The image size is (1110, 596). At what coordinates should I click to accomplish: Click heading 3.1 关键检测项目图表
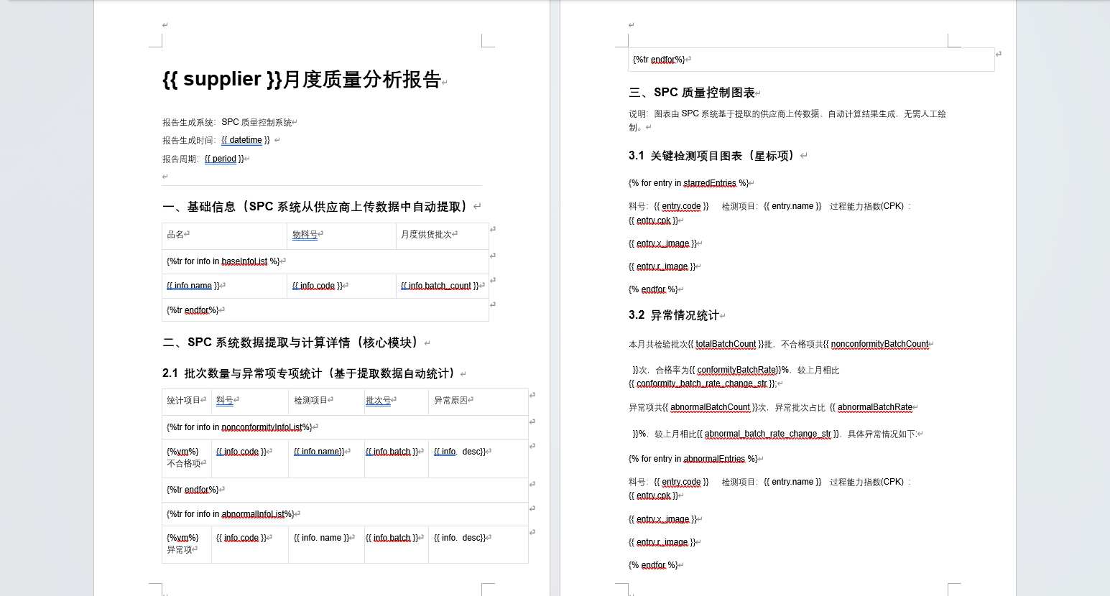pos(711,156)
